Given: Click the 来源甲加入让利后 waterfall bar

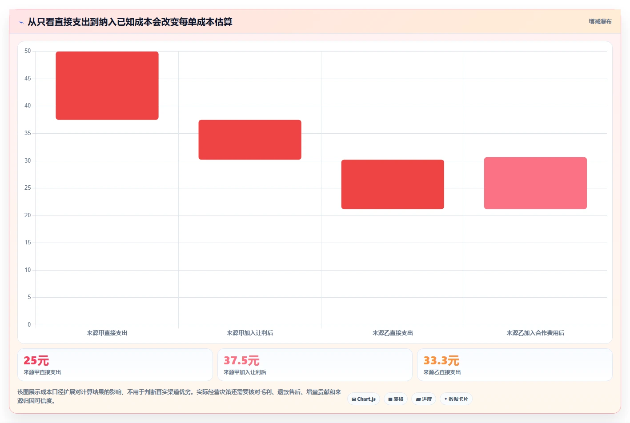Looking at the screenshot, I should [x=250, y=140].
